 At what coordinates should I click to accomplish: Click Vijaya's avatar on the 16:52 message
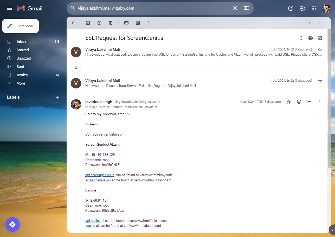(x=76, y=83)
